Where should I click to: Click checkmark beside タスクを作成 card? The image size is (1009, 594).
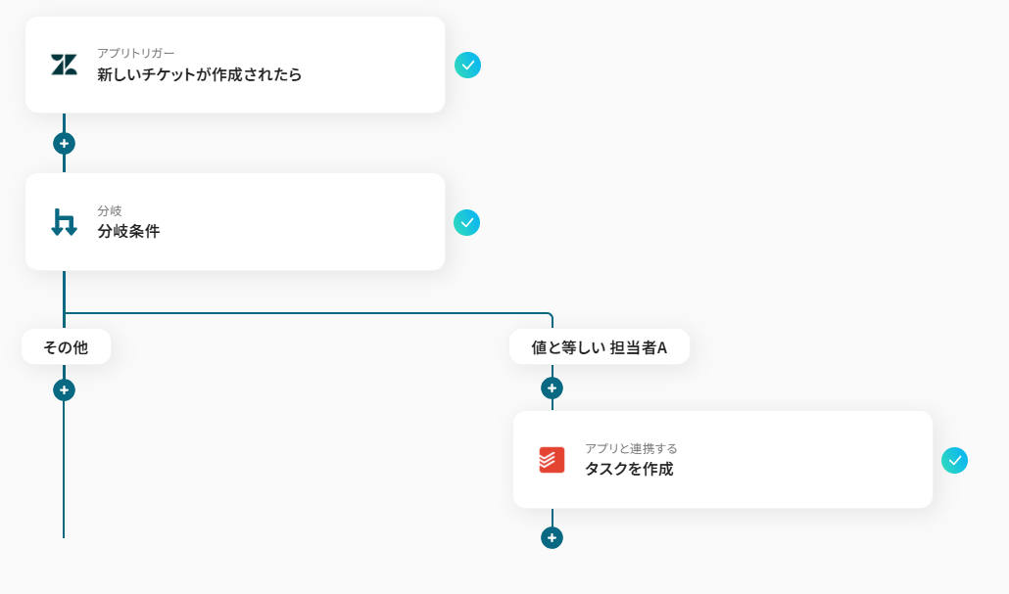click(954, 460)
